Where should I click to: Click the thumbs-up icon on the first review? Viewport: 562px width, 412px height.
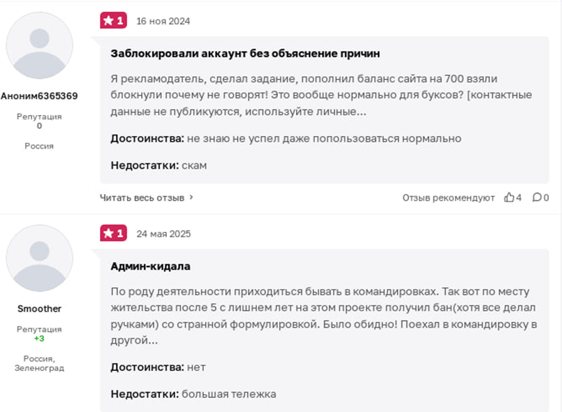[509, 197]
